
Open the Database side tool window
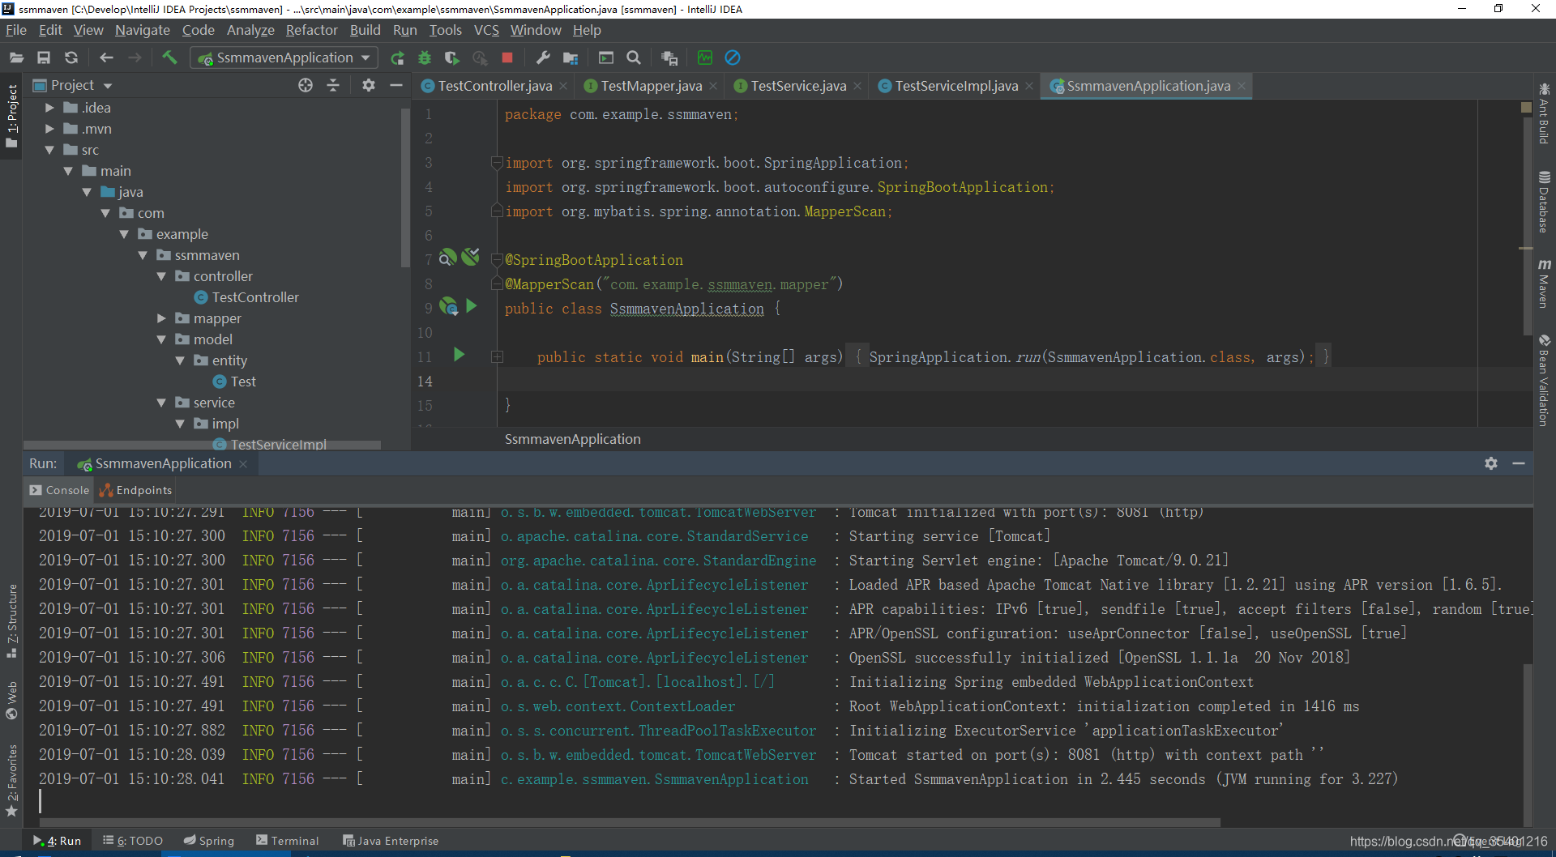click(1545, 203)
